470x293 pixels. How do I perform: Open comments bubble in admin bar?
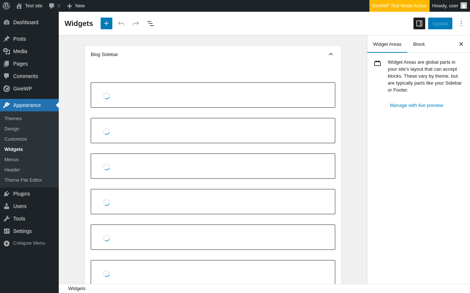pos(54,6)
